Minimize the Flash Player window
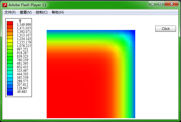 coord(153,4)
